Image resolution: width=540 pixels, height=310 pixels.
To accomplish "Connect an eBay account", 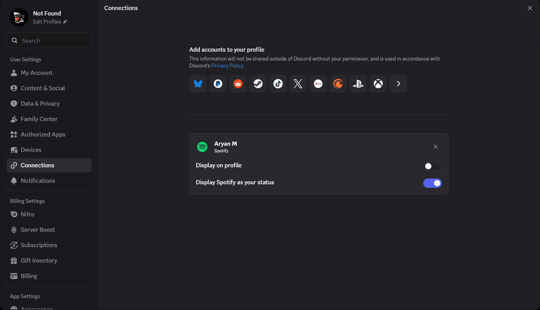I will point(318,84).
